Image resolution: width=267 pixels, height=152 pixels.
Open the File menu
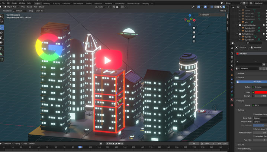(3, 3)
